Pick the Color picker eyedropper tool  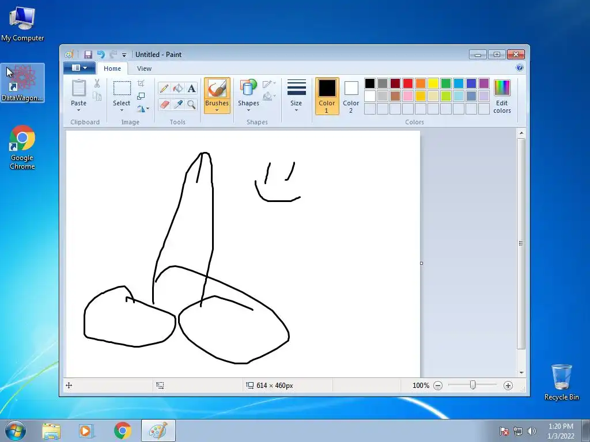point(178,104)
